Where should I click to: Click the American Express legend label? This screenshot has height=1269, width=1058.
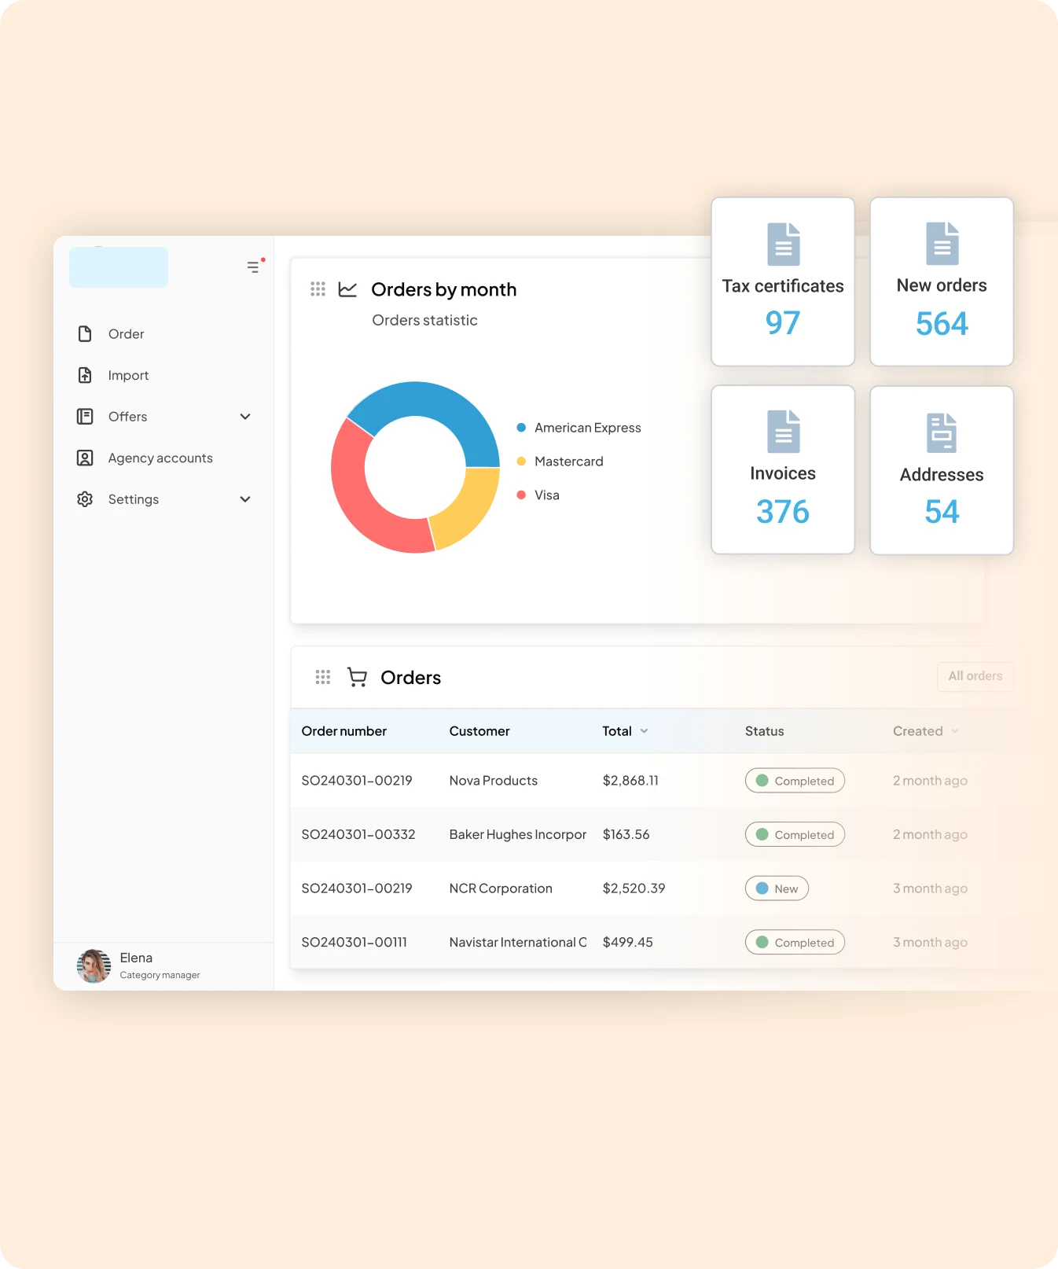588,428
